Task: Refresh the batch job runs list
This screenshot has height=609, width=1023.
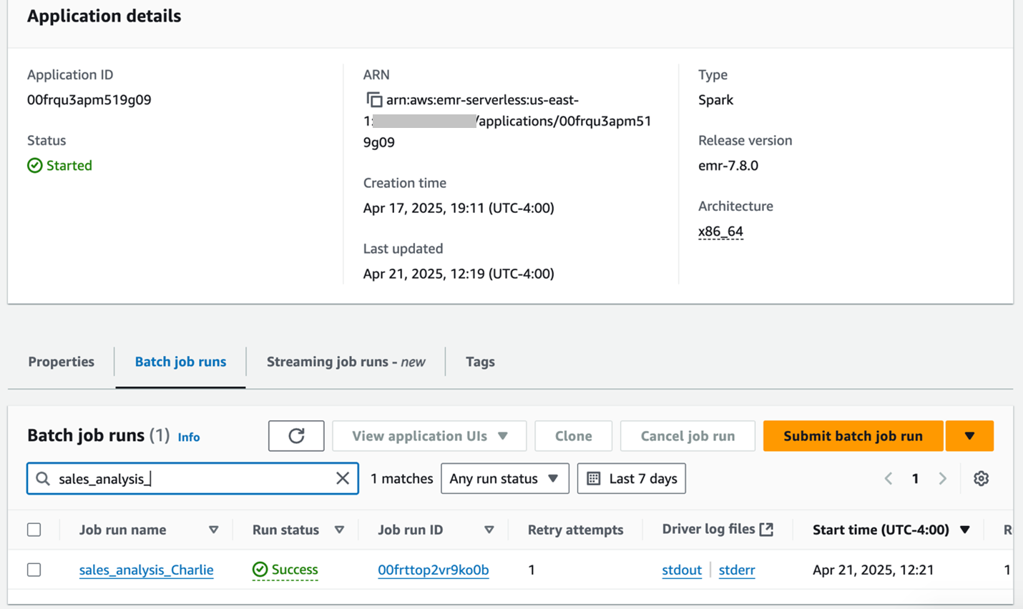Action: pyautogui.click(x=296, y=436)
